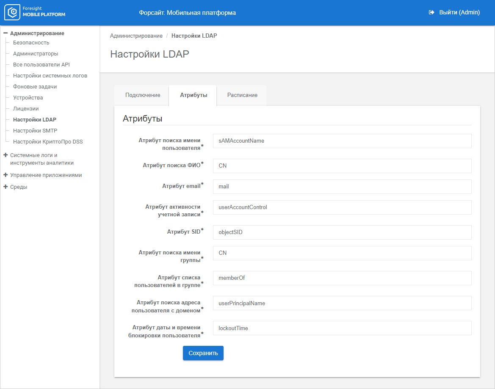The image size is (495, 389).
Task: Open the Расписание tab
Action: click(242, 95)
